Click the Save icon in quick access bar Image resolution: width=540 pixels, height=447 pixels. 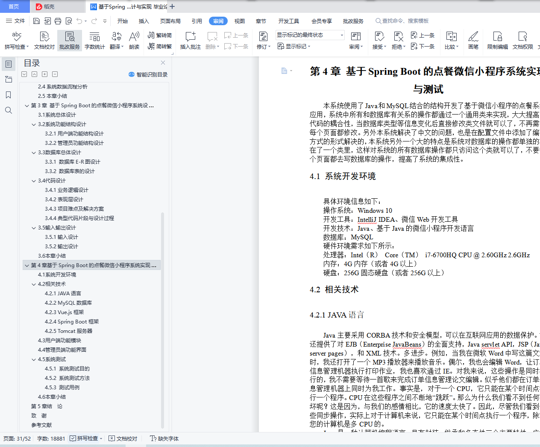pyautogui.click(x=36, y=21)
